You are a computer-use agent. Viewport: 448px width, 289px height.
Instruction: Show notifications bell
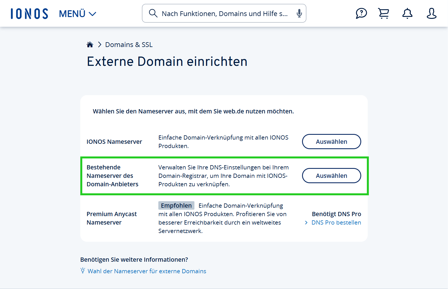407,13
